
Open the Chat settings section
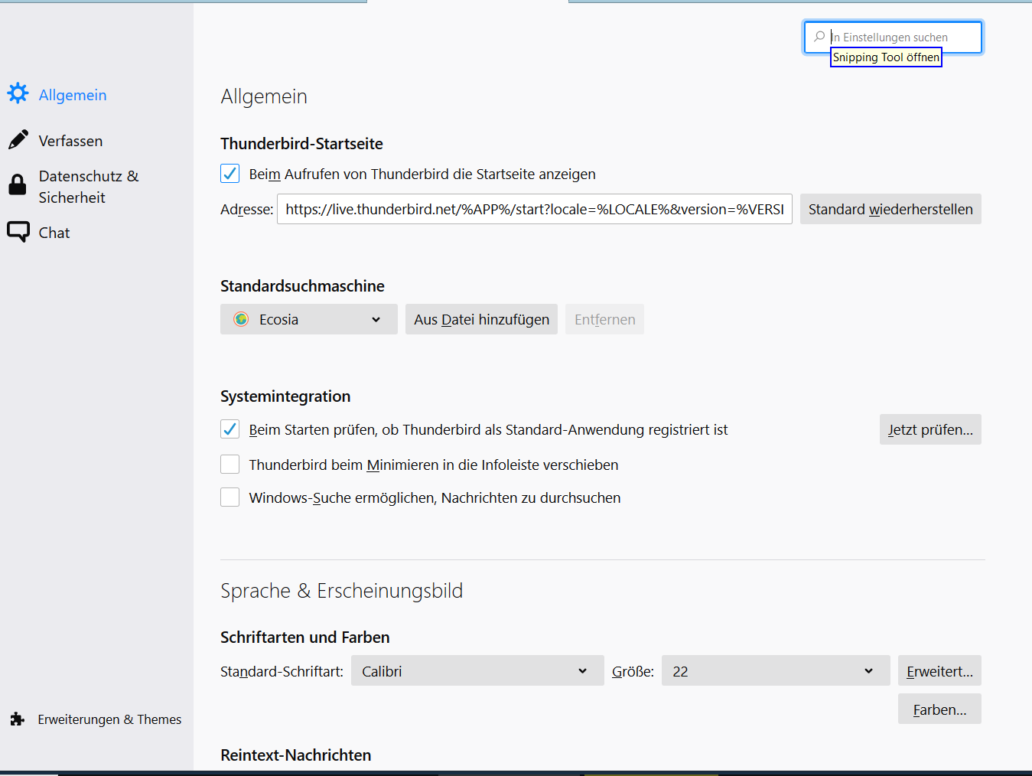pyautogui.click(x=54, y=233)
